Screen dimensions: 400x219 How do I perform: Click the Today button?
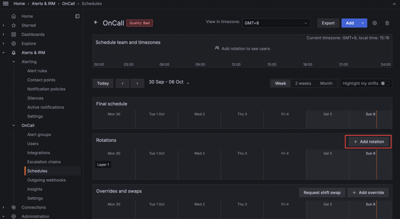pyautogui.click(x=103, y=84)
